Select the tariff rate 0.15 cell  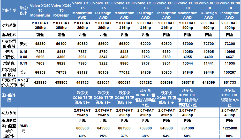[x=24, y=52]
